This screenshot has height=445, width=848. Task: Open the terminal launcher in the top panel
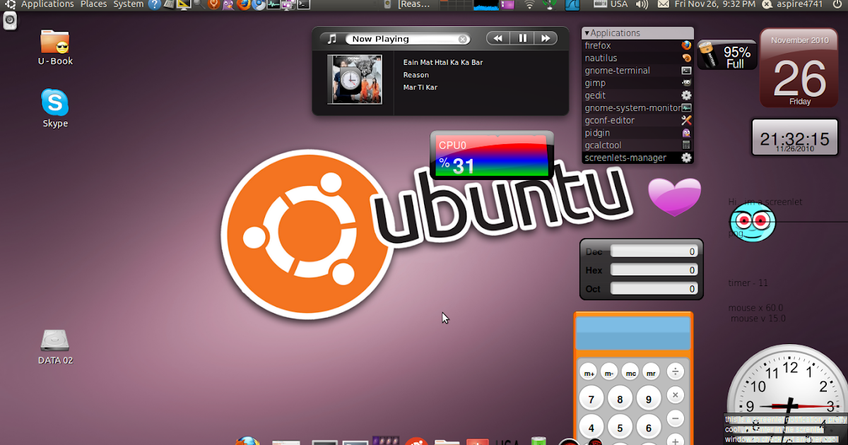click(303, 4)
